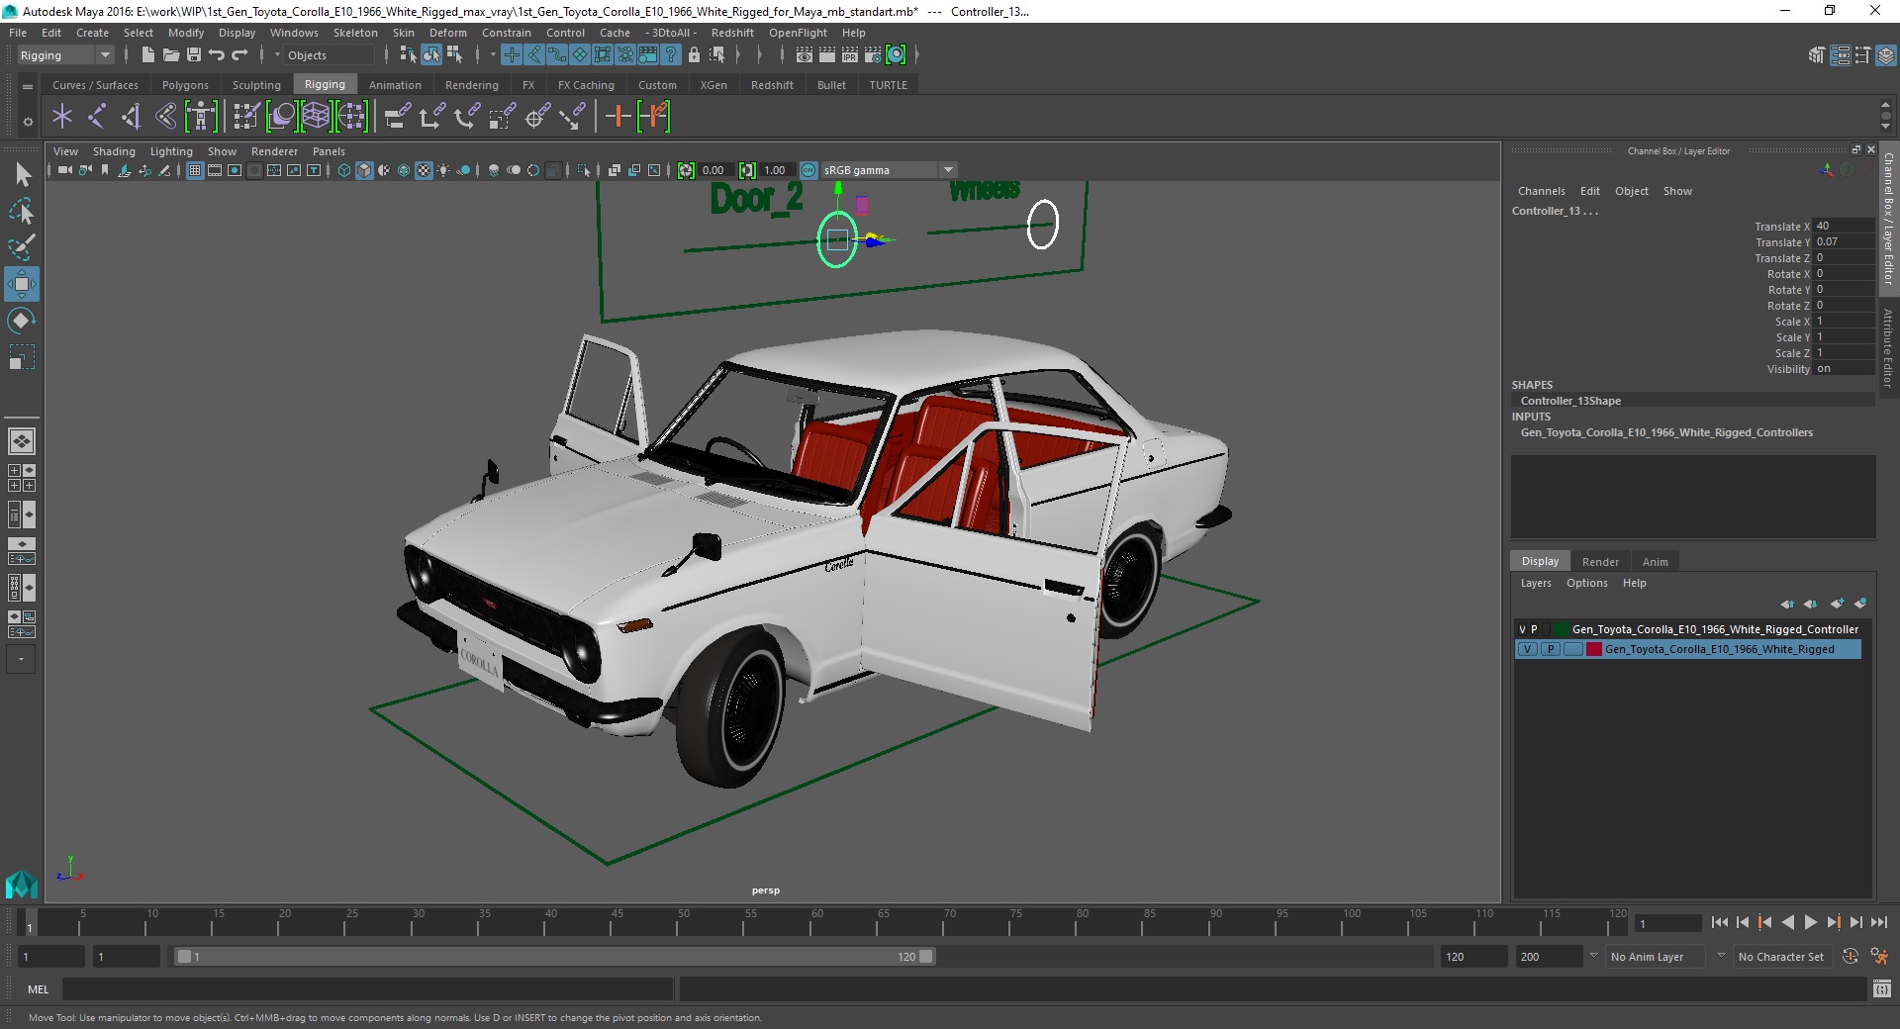Toggle visibility of White_Rigged layer
Screen dimensions: 1900x1029
pos(1527,649)
